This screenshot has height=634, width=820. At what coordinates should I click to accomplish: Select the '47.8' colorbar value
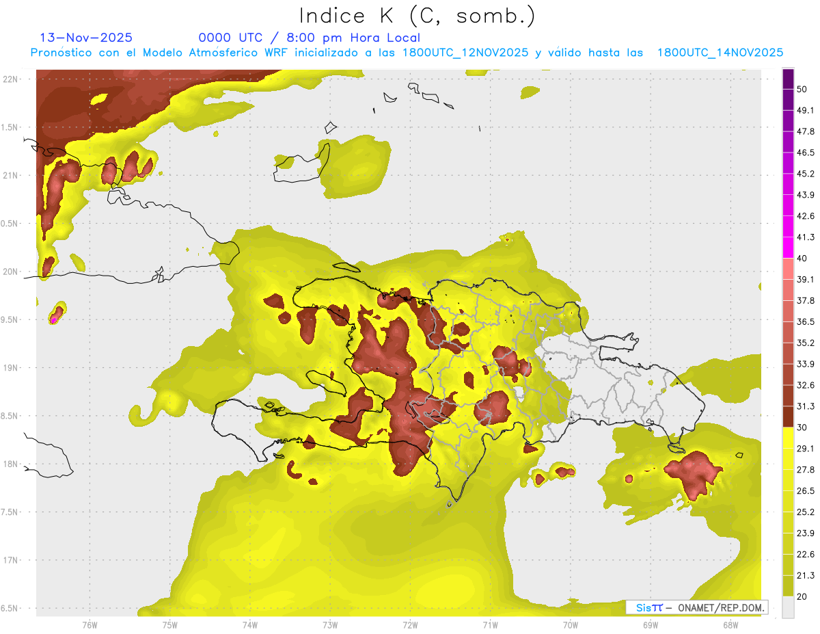[806, 131]
